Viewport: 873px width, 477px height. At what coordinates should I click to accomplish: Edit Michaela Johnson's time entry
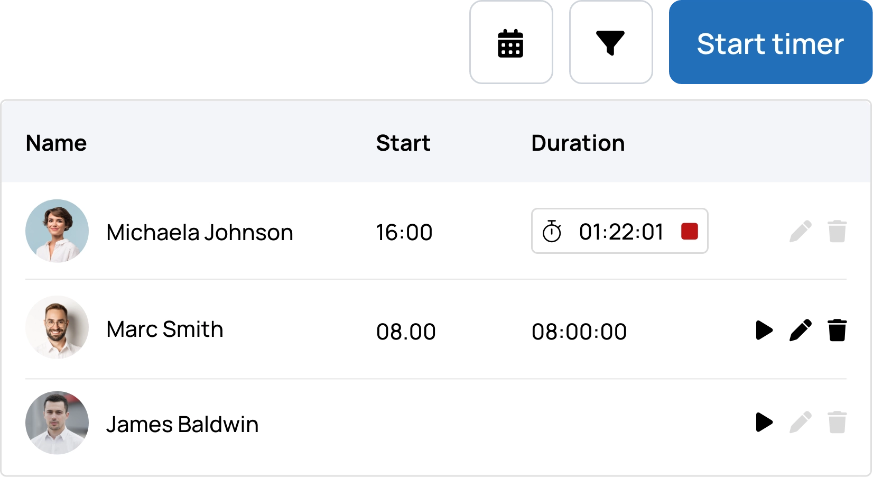click(x=801, y=231)
